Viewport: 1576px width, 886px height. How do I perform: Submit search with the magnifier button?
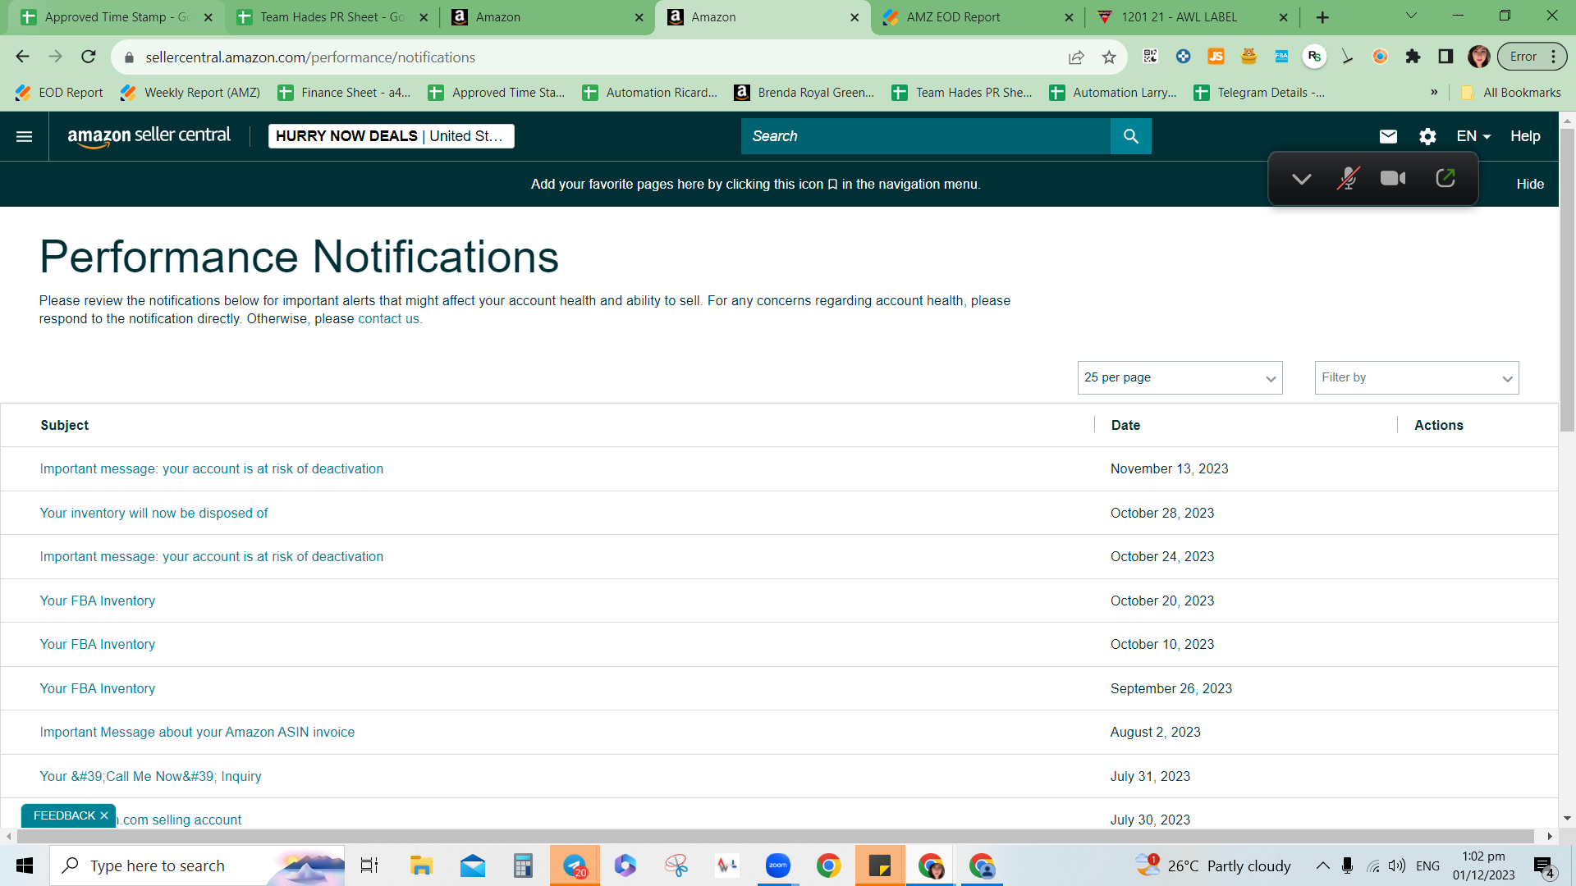(x=1130, y=136)
